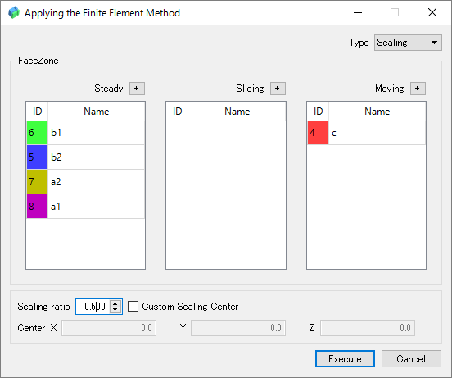Click the Scaling ratio input field
This screenshot has width=452, height=378.
pyautogui.click(x=93, y=307)
